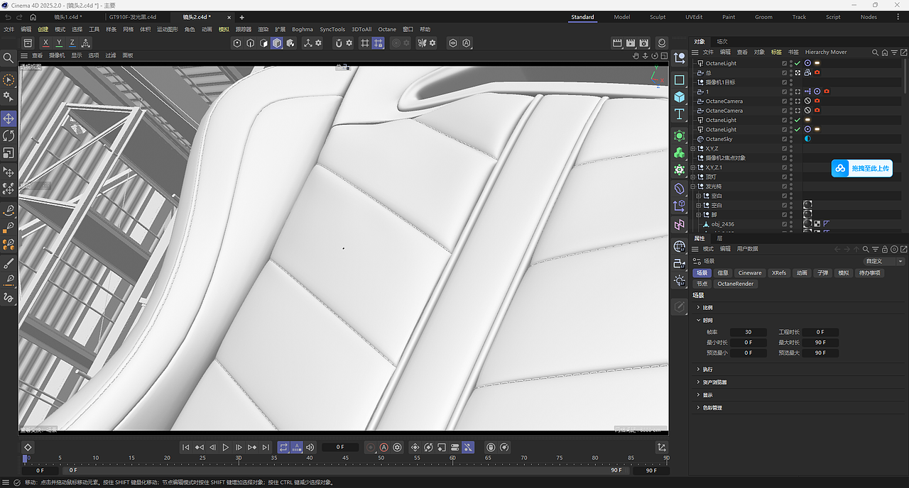
Task: Click the 拖拽至此上传 upload button
Action: click(x=861, y=168)
